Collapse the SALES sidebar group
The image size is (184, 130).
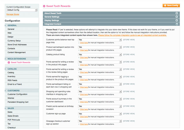22,108
